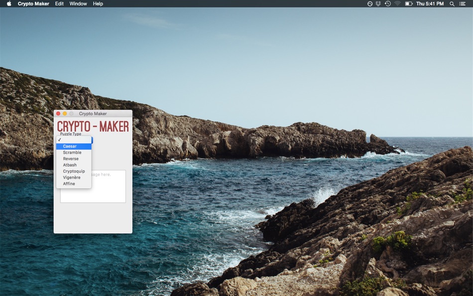Click the message text input area
Screen dimensions: 473x296
93,186
